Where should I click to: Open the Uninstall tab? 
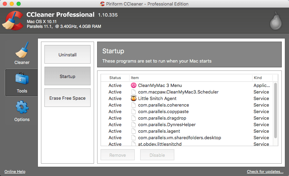pyautogui.click(x=68, y=55)
